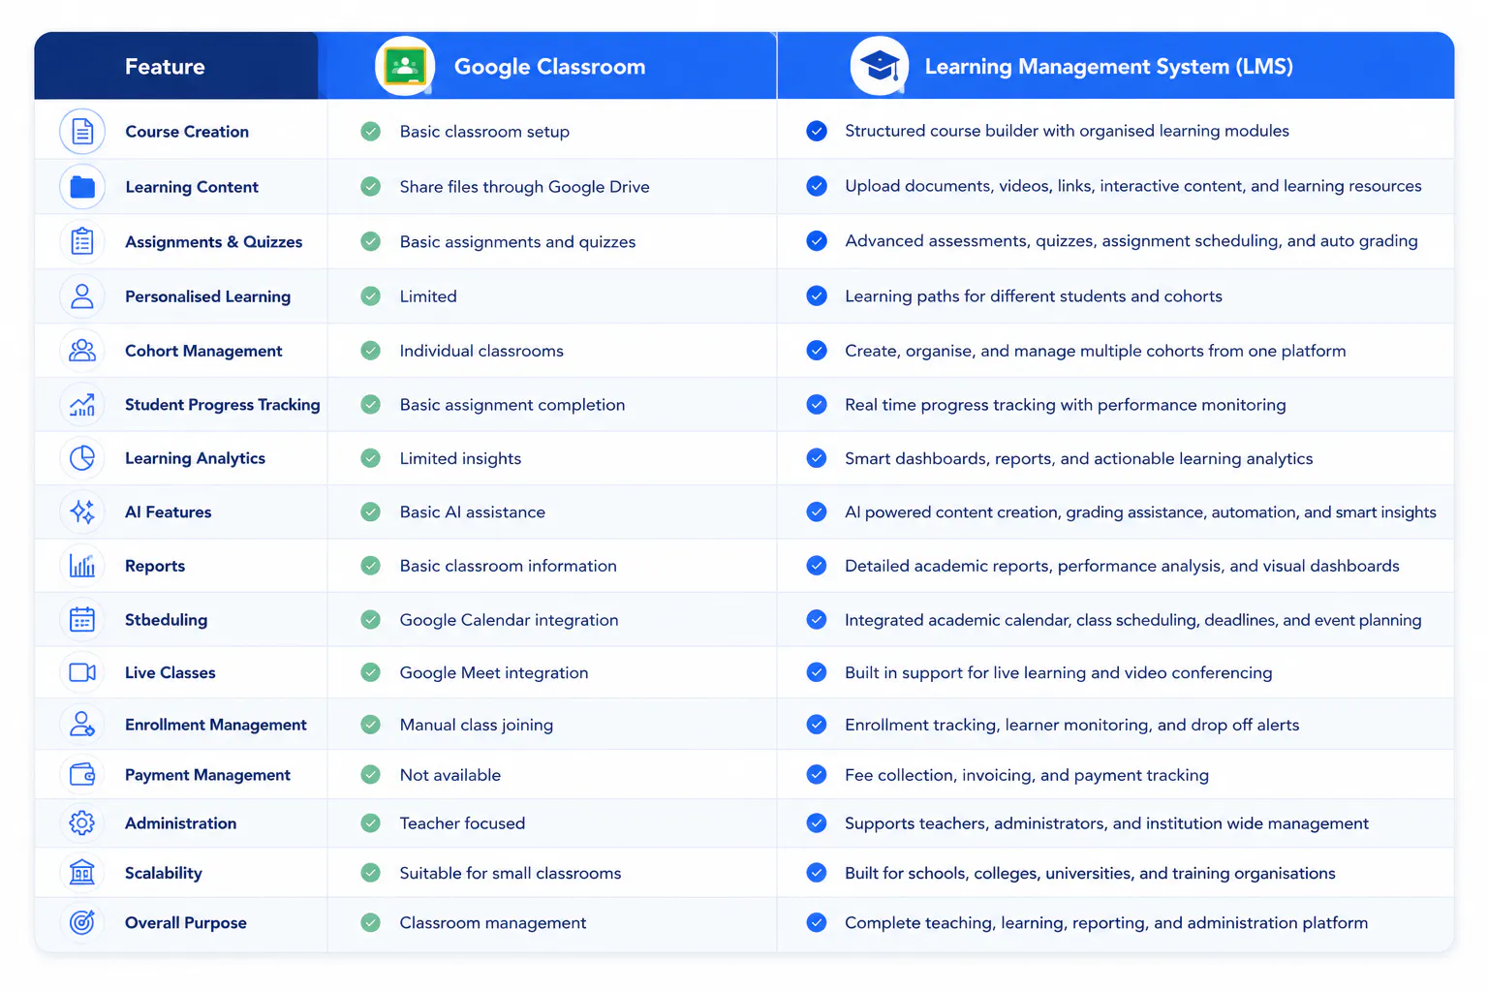Screen dimensions: 1488x992
Task: Click green check beside Not available
Action: [370, 775]
